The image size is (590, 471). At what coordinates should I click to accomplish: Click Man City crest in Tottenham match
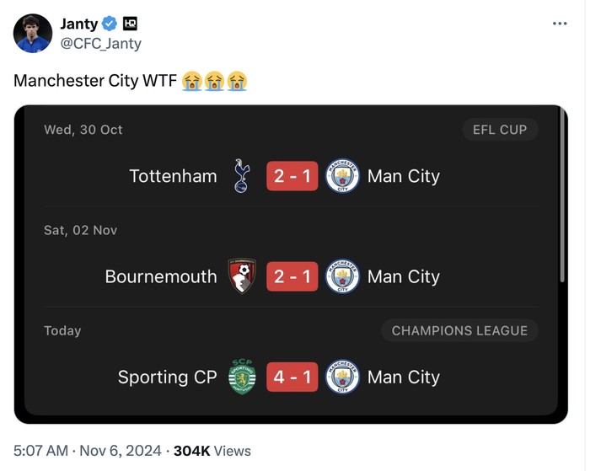[342, 176]
